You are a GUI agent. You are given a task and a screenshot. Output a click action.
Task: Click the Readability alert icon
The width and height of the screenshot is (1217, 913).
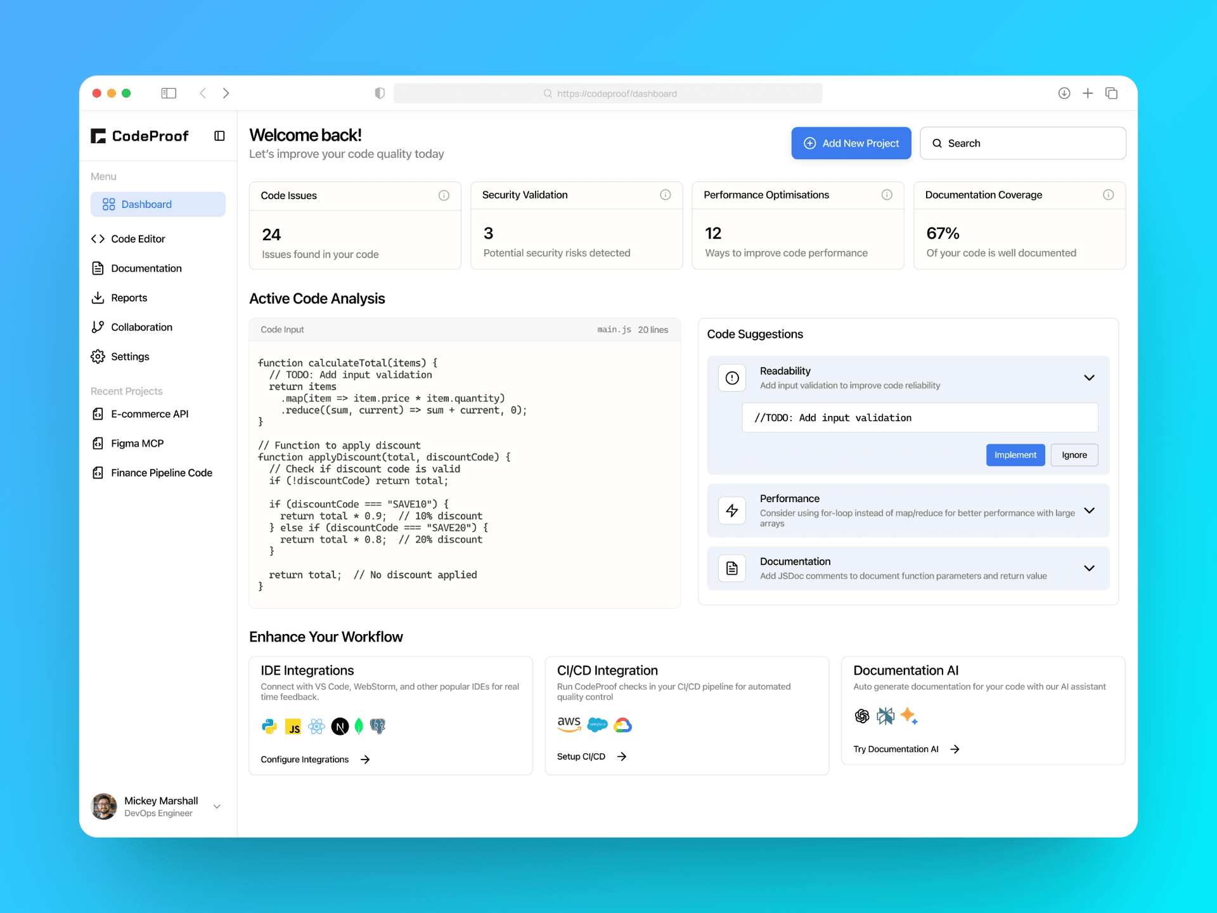732,378
